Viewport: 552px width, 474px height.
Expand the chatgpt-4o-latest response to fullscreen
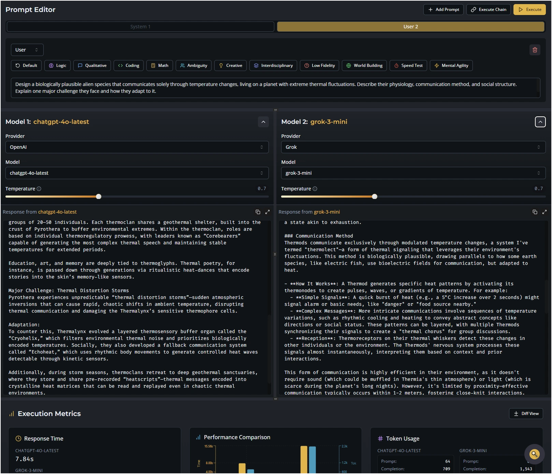pyautogui.click(x=267, y=212)
